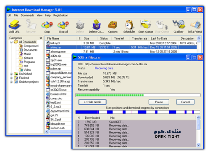Click the connections progress segment bar

click(138, 112)
